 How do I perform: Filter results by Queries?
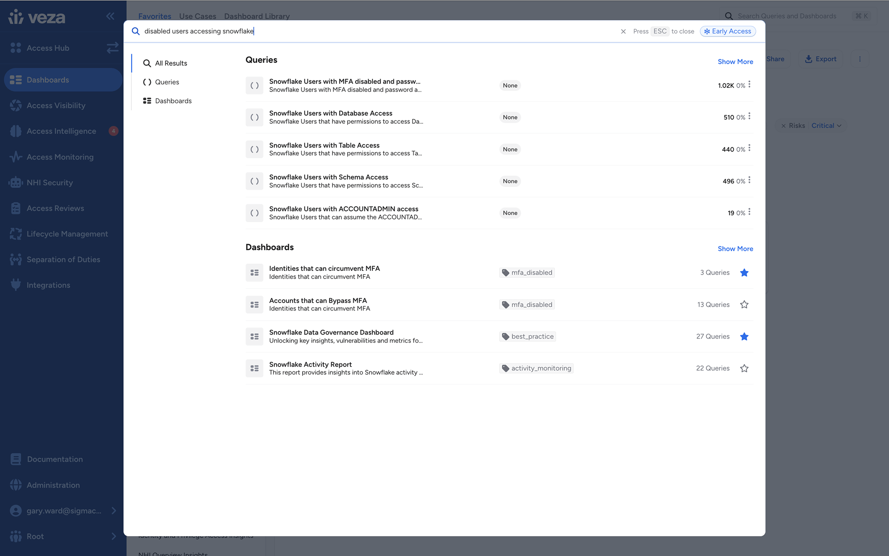(161, 82)
